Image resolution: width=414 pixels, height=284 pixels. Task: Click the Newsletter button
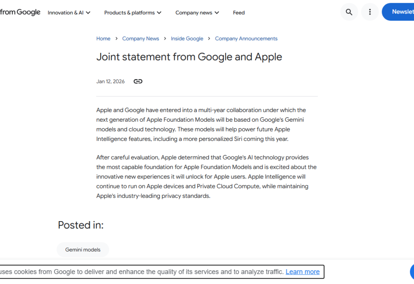pyautogui.click(x=398, y=12)
